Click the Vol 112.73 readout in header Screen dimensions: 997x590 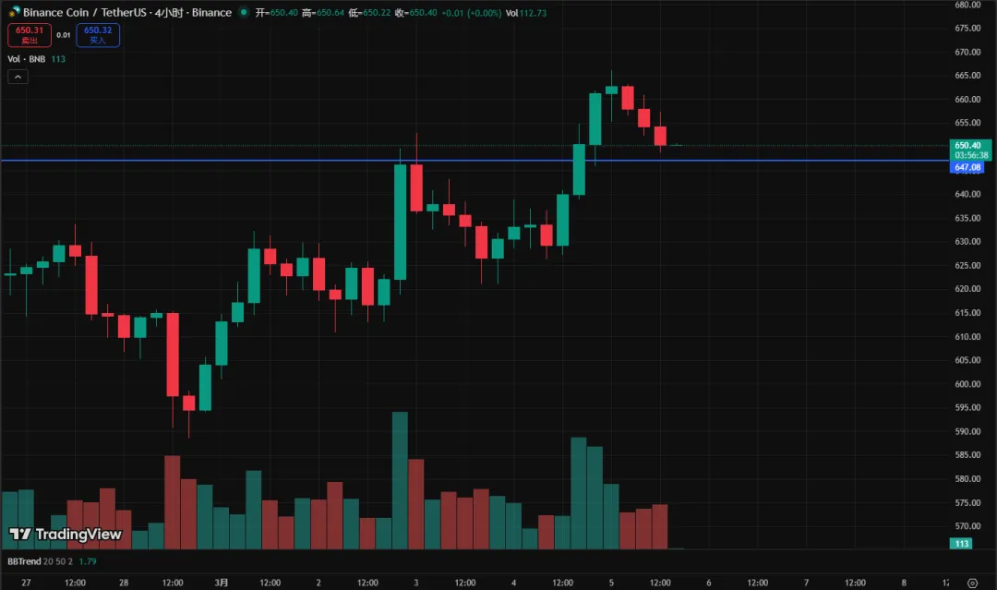(x=526, y=13)
